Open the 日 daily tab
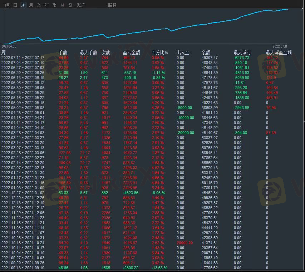The height and width of the screenshot is (272, 305). pos(15,5)
